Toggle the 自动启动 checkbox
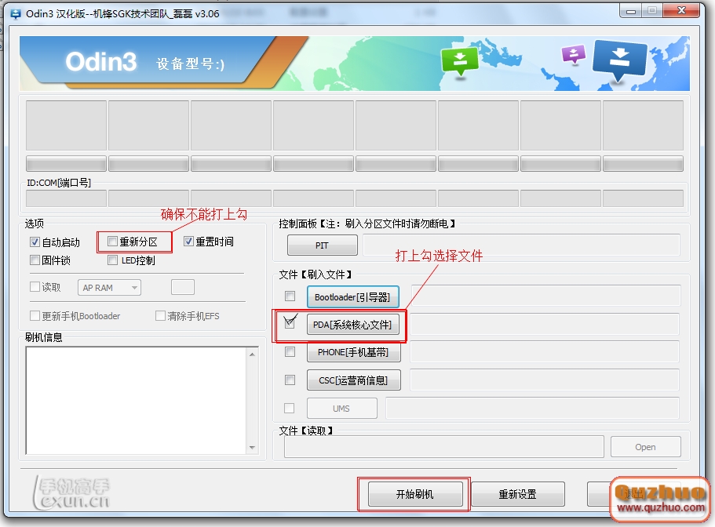715x527 pixels. [x=35, y=242]
